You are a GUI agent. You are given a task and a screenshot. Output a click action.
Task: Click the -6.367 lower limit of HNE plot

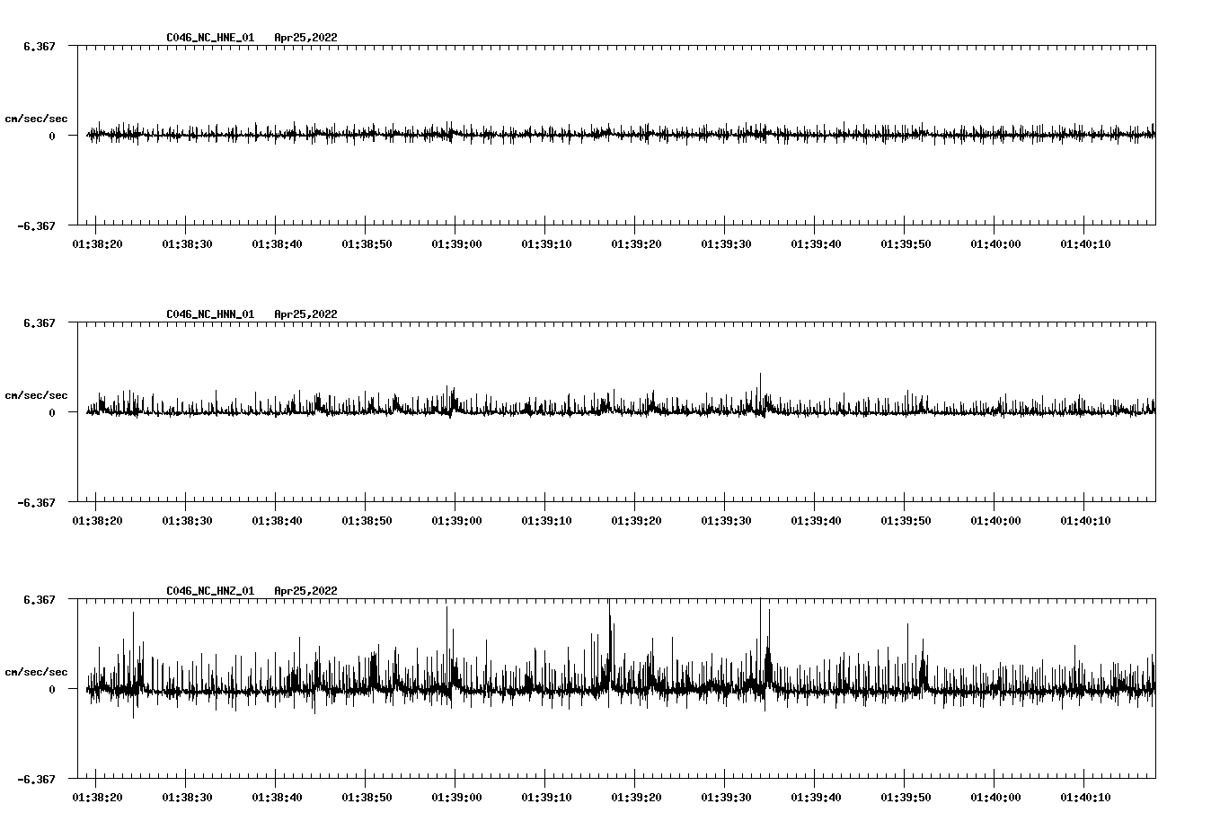point(36,225)
